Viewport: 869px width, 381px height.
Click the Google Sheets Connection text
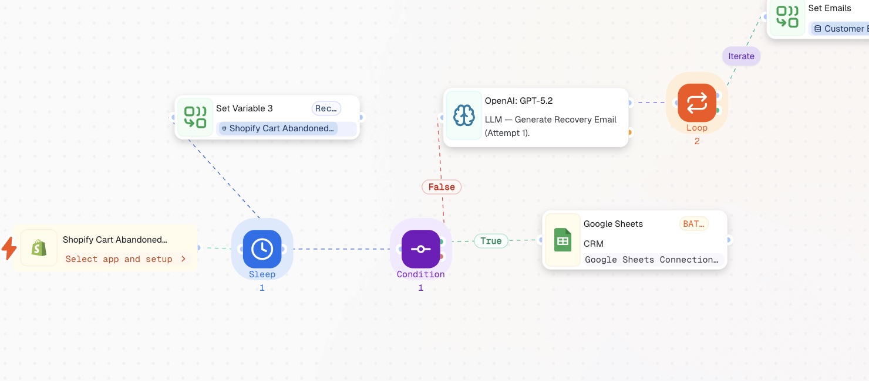(652, 260)
